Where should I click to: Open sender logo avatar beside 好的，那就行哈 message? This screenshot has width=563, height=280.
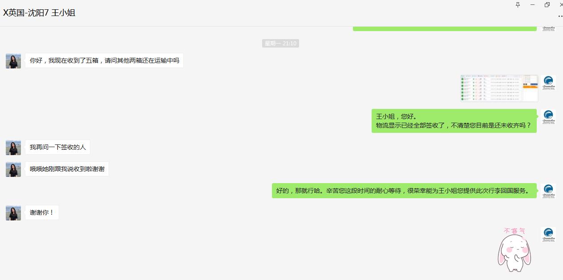[548, 191]
